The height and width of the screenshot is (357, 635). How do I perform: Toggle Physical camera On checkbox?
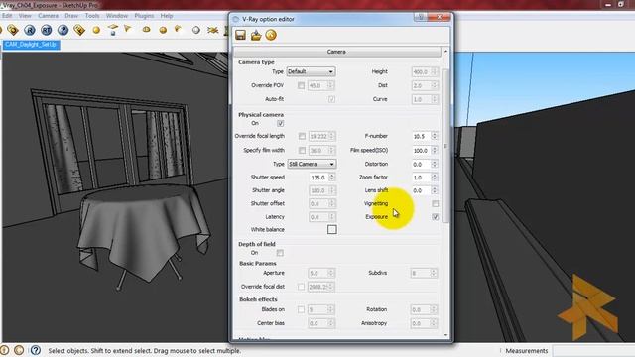coord(280,123)
